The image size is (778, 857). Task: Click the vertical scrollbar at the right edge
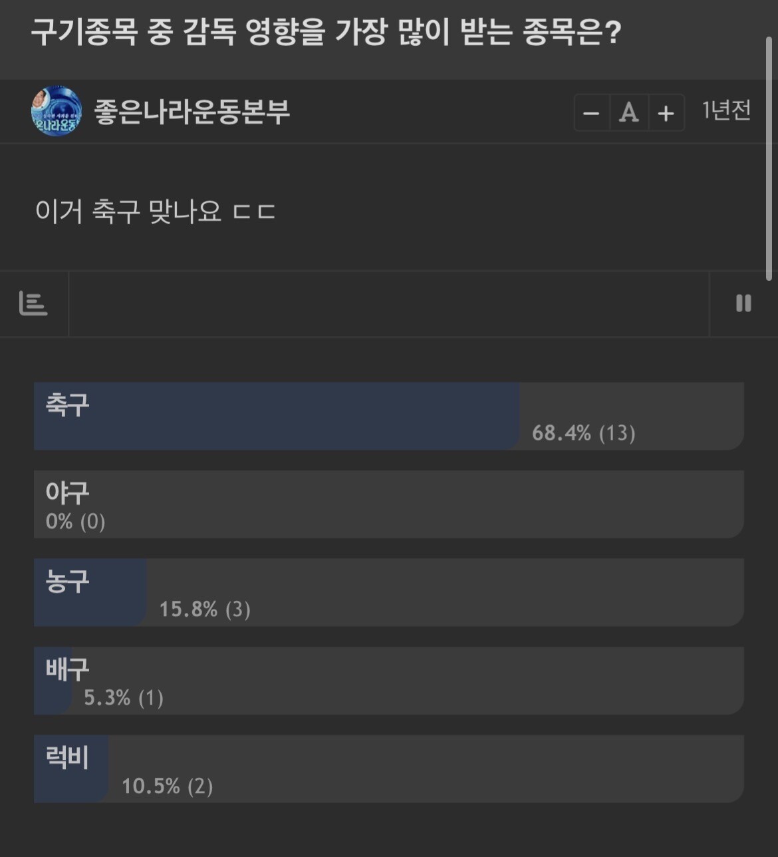pyautogui.click(x=769, y=158)
